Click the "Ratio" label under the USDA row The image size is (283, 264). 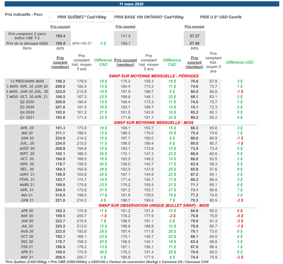[x=27, y=48]
